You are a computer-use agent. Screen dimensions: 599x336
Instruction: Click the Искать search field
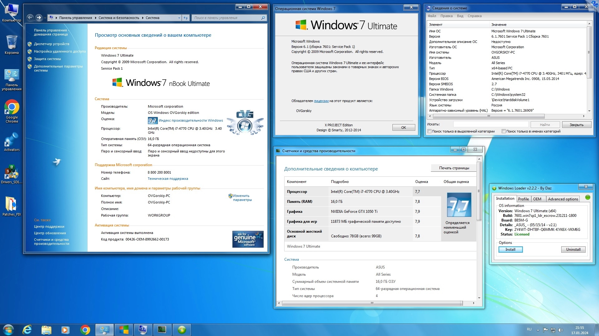pos(491,124)
